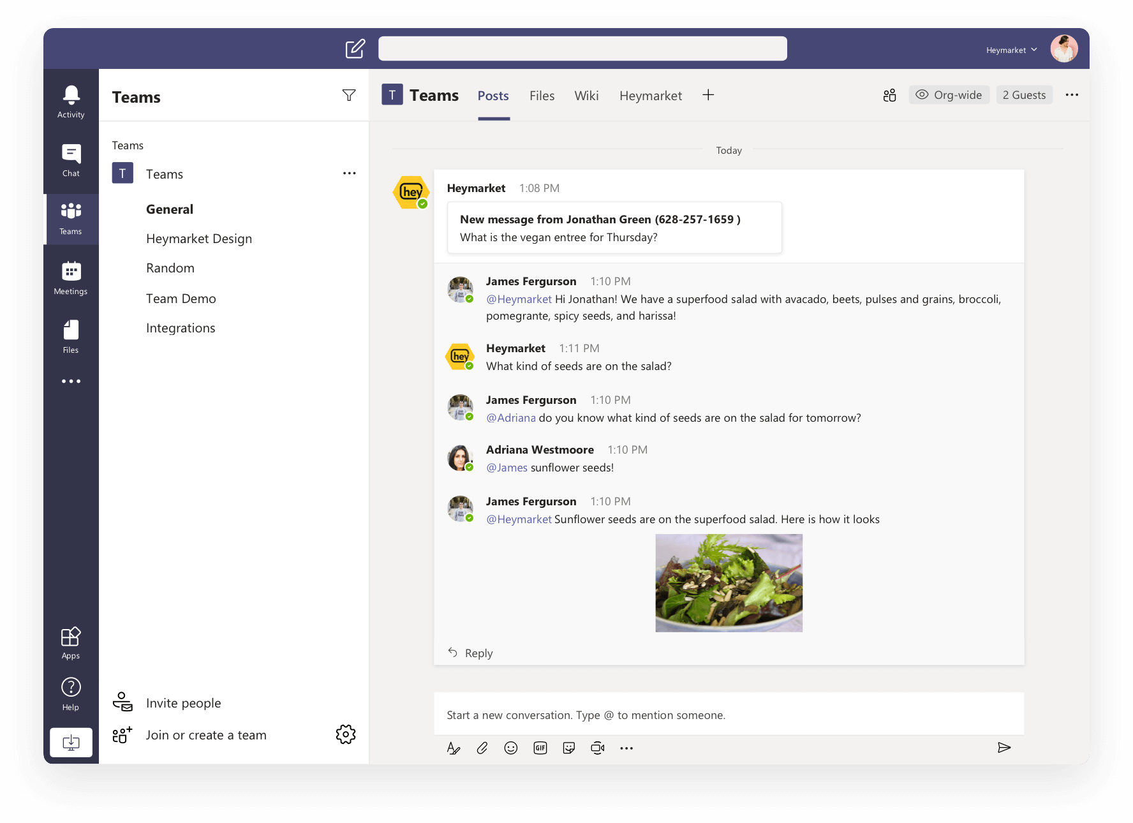
Task: Click the Adriana Westmoore sender name
Action: click(540, 450)
